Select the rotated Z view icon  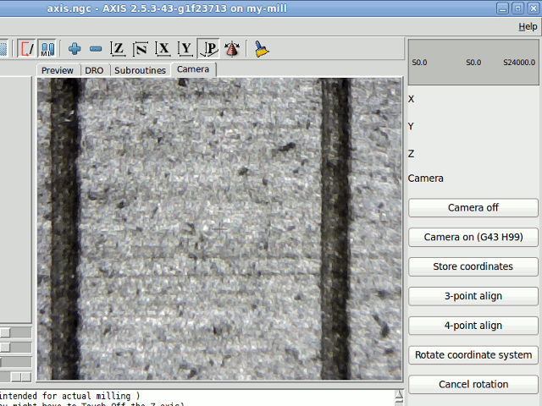click(x=141, y=49)
